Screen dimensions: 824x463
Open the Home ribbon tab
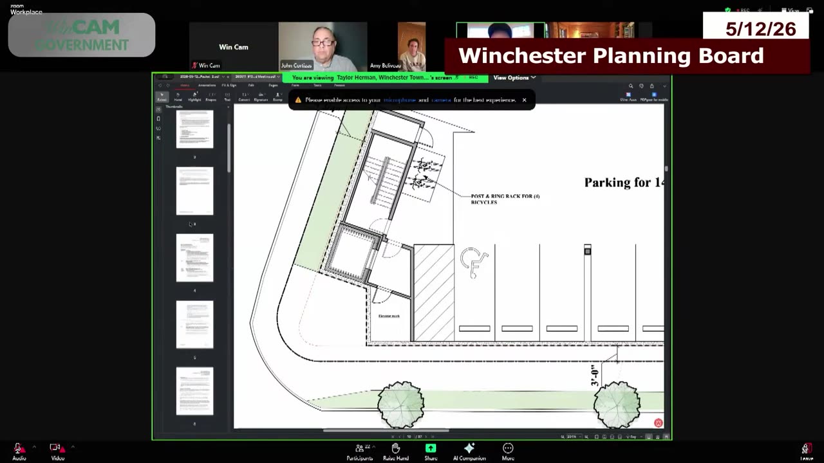click(185, 85)
